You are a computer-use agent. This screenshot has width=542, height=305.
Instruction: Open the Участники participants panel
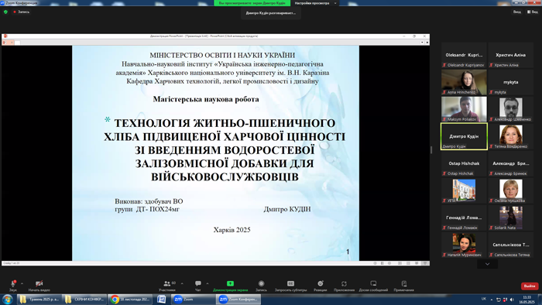click(167, 286)
